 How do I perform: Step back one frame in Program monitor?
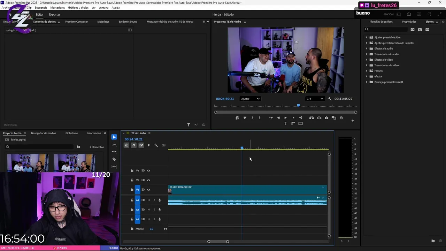pyautogui.click(x=278, y=118)
